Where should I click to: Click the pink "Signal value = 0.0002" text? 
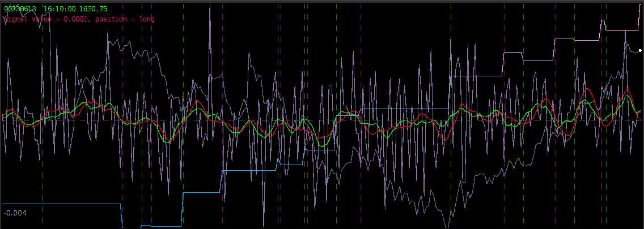point(46,19)
